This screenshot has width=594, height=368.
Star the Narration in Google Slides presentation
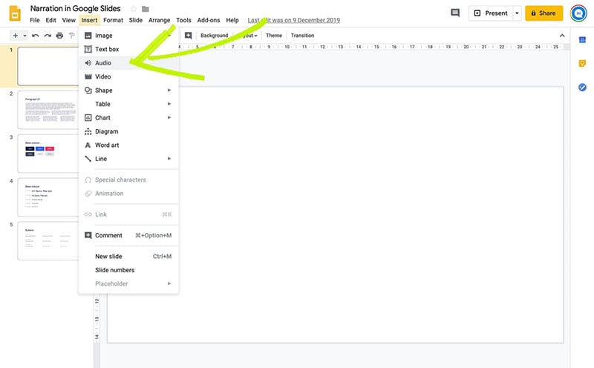tap(134, 9)
